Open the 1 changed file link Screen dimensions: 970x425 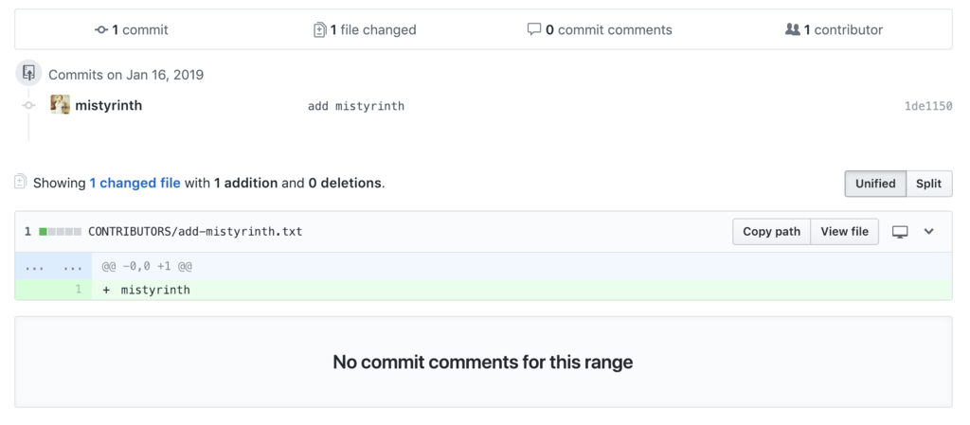(135, 183)
